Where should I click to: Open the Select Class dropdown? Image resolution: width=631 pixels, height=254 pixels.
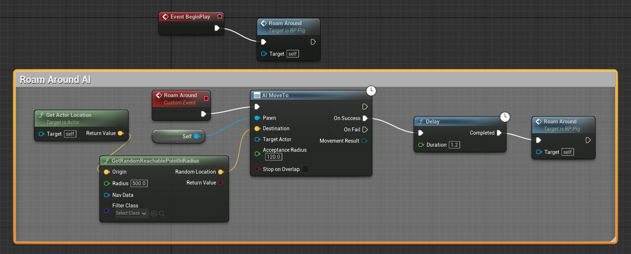click(x=131, y=214)
